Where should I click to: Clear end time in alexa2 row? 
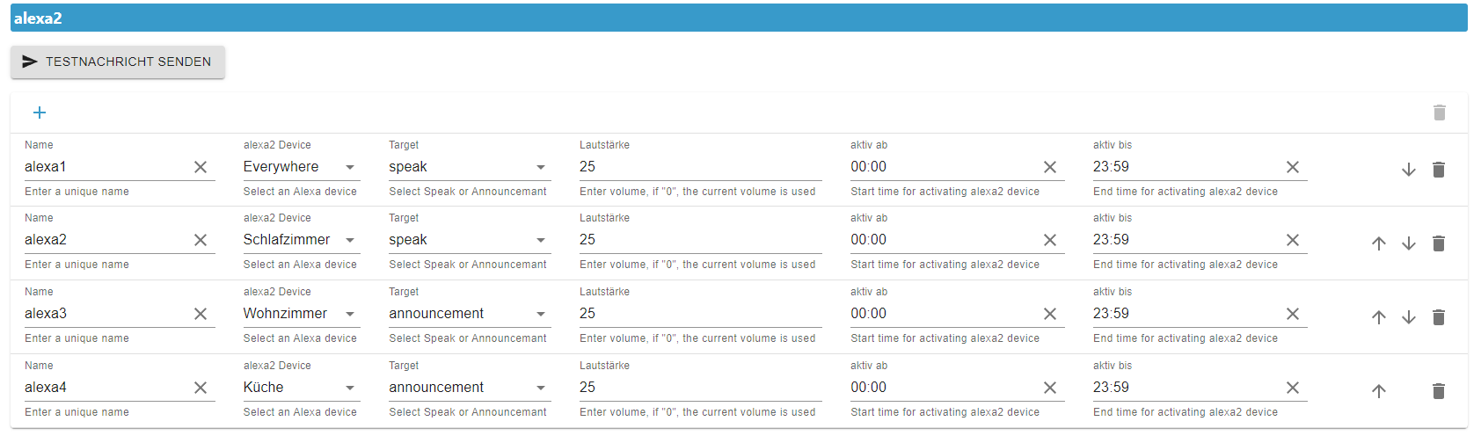click(x=1293, y=240)
